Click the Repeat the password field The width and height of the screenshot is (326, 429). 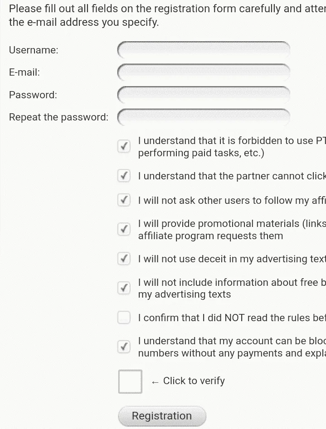tap(204, 117)
